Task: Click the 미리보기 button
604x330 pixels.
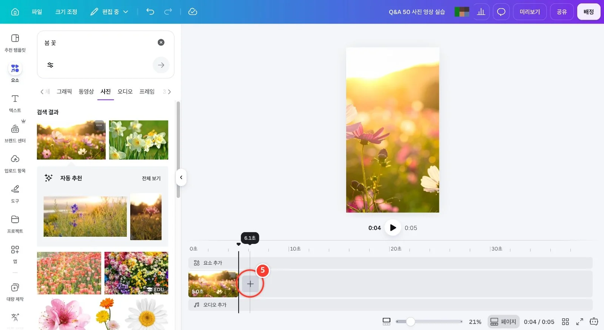Action: 530,12
